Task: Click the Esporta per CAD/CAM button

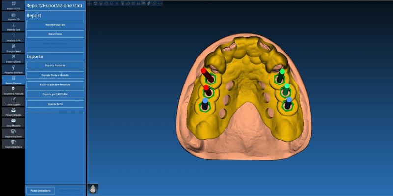Action: click(x=55, y=94)
